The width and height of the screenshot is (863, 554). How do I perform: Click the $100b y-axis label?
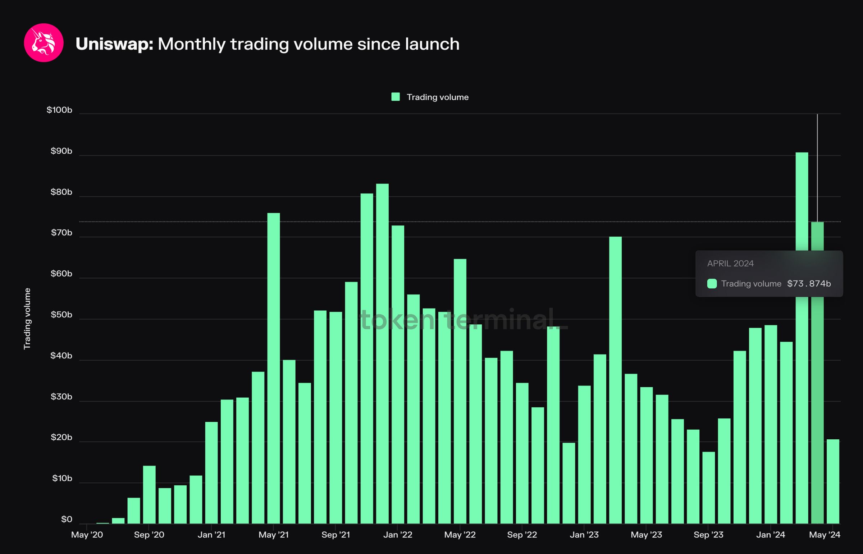[59, 110]
